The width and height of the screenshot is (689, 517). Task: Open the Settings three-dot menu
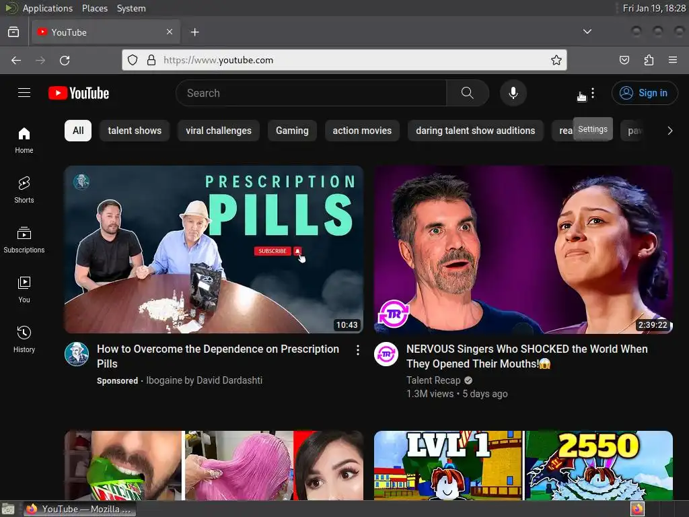tap(592, 93)
